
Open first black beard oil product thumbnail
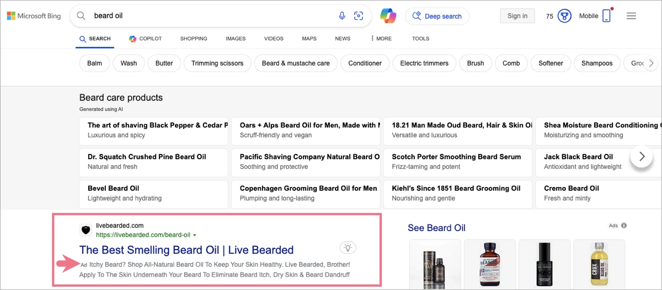435,265
